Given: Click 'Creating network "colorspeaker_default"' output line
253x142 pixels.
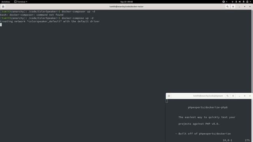Looking at the screenshot, I should 50,21.
